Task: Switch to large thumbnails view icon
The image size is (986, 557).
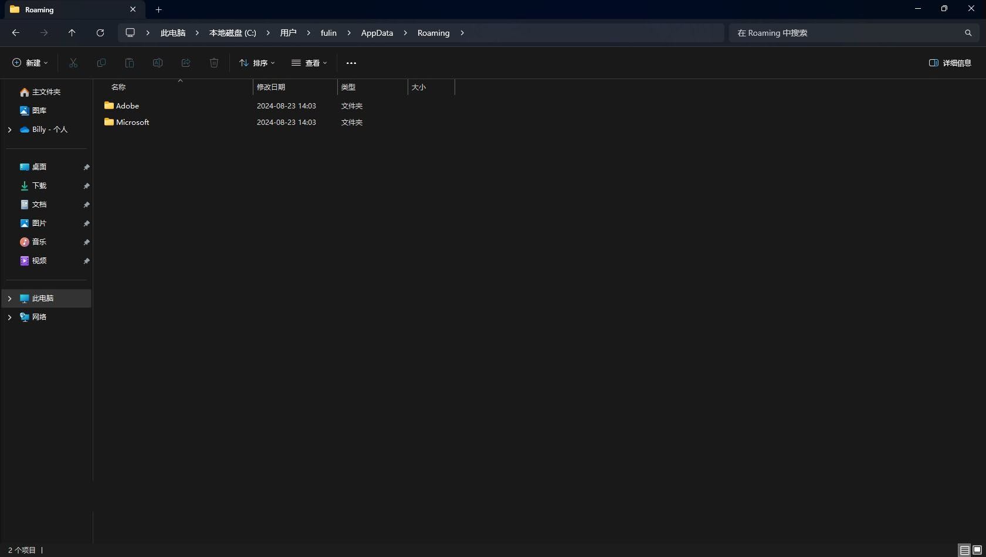Action: coord(977,550)
